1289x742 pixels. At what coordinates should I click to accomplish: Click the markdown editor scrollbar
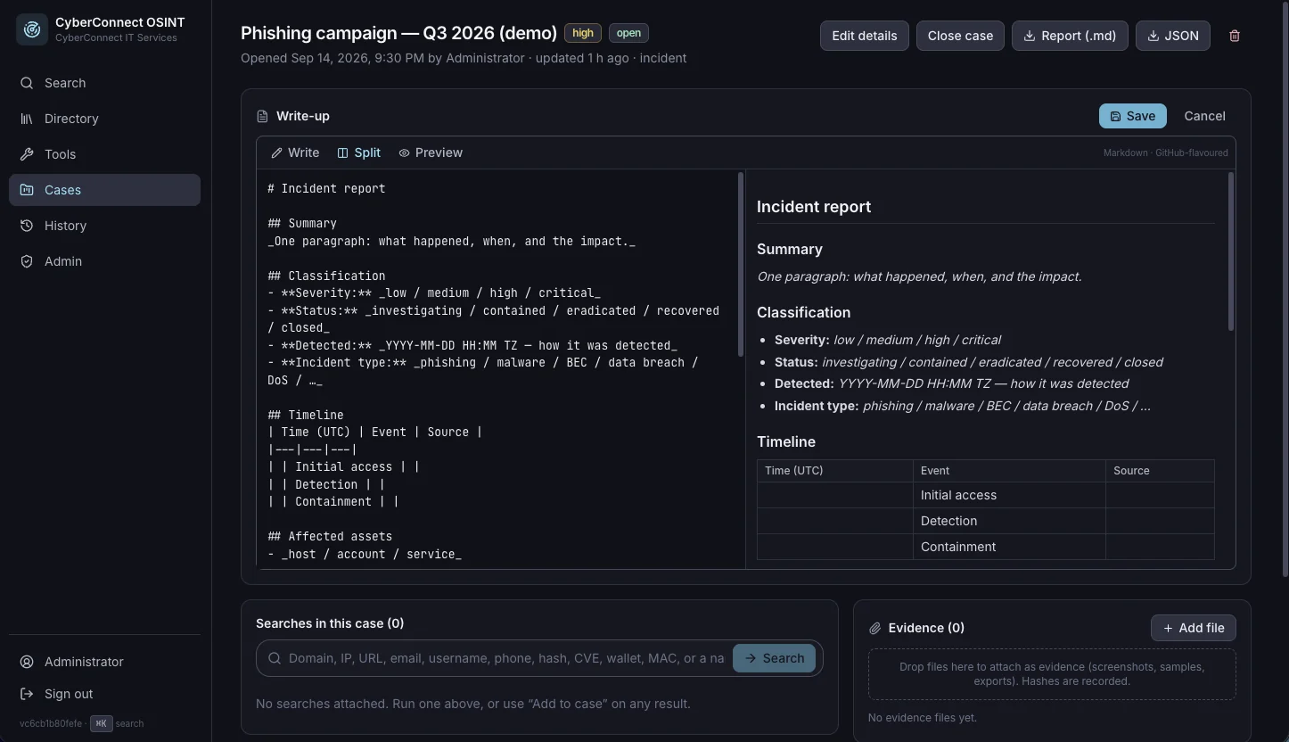(x=740, y=265)
